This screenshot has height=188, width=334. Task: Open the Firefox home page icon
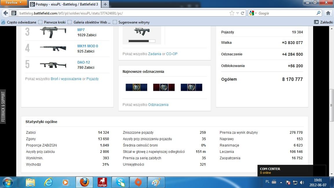(x=328, y=13)
